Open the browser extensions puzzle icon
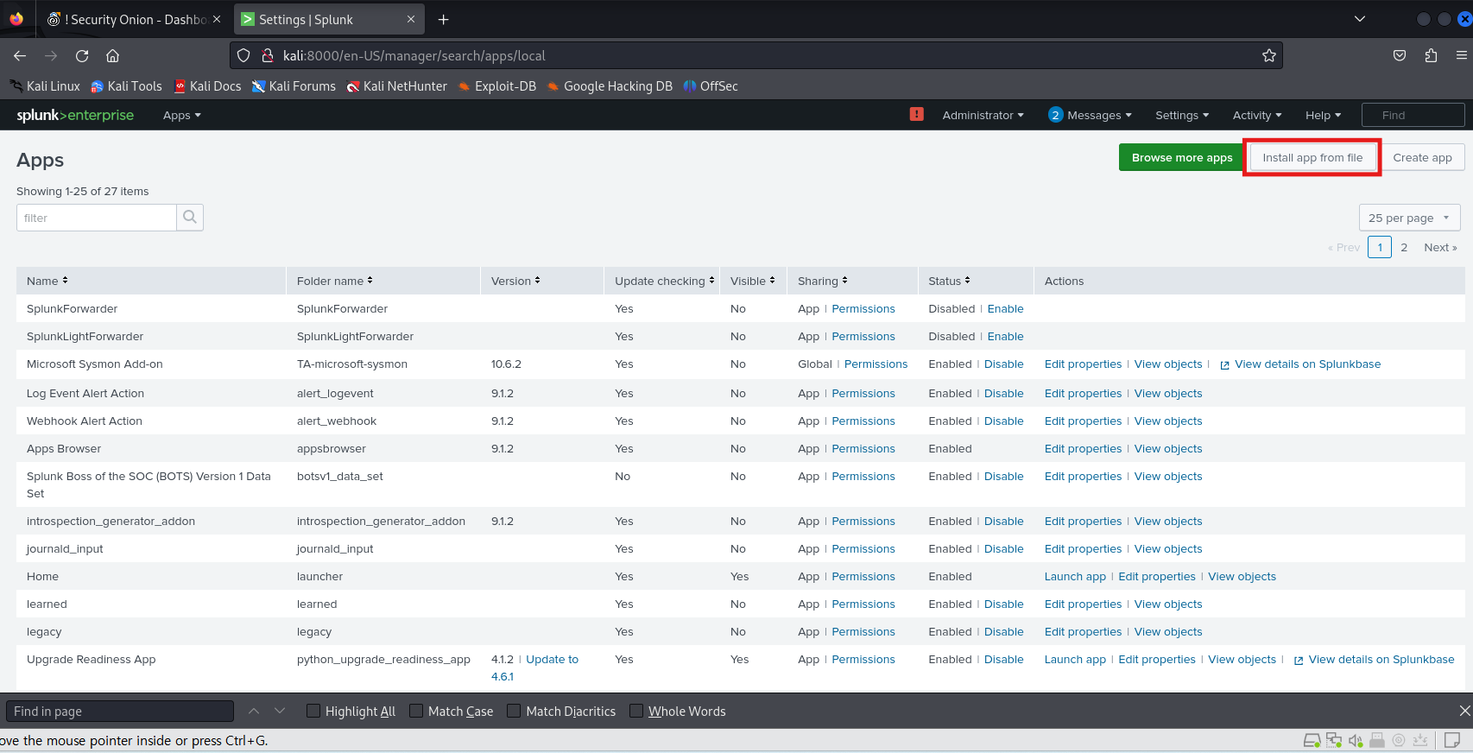Screen dimensions: 1473x753 coord(1431,55)
